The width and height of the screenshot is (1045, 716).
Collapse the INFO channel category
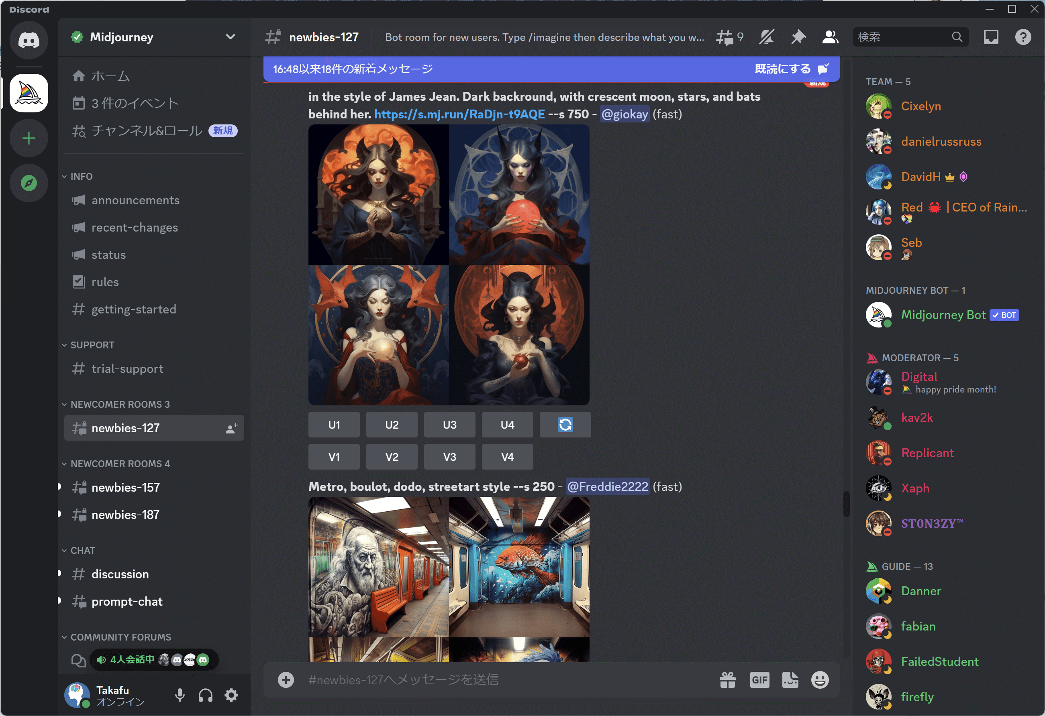[81, 177]
